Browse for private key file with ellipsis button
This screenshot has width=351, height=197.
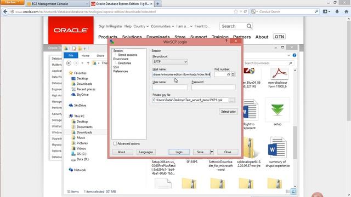tap(232, 100)
